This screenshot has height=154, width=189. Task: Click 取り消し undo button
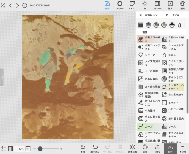[95, 149]
